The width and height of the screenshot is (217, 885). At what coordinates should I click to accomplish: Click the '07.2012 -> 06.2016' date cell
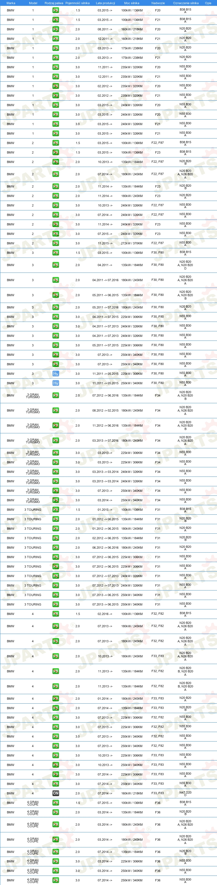point(105,395)
